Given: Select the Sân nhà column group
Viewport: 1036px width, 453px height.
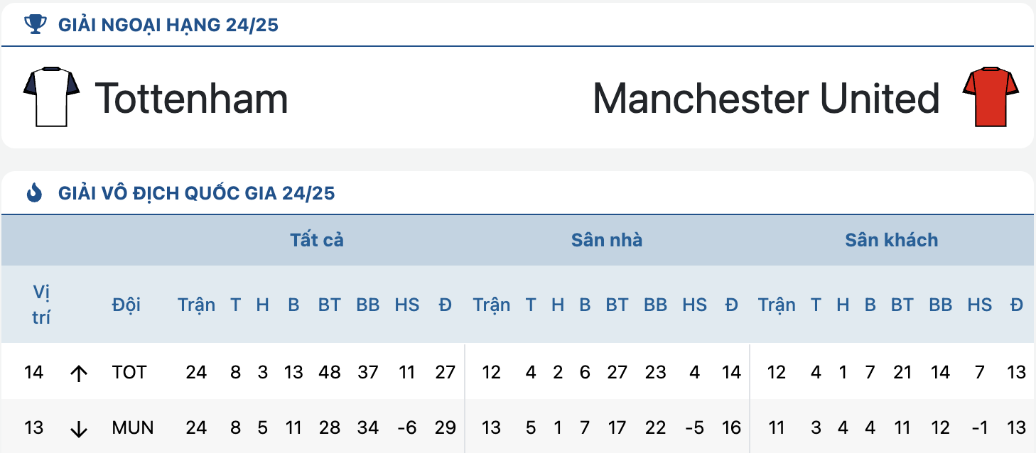Looking at the screenshot, I should (607, 240).
